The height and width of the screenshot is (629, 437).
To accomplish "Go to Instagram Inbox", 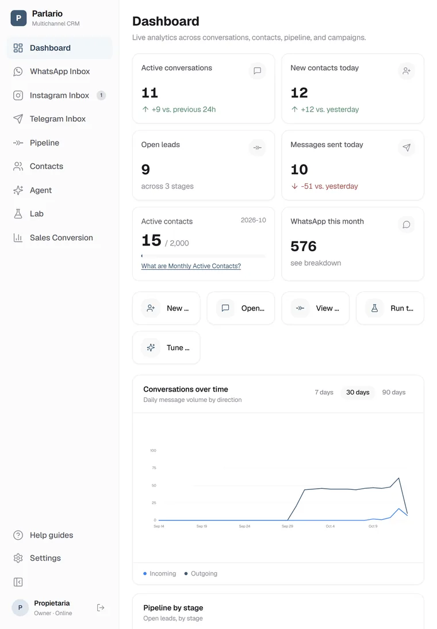I will pyautogui.click(x=59, y=95).
